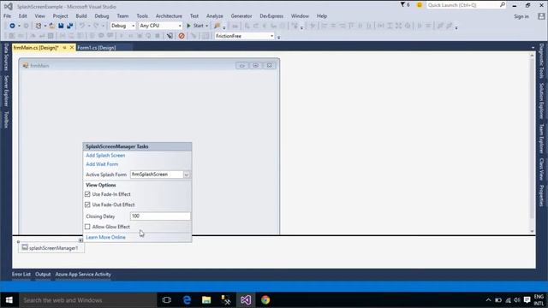Click the Quick Launch magnifier icon

click(x=503, y=5)
